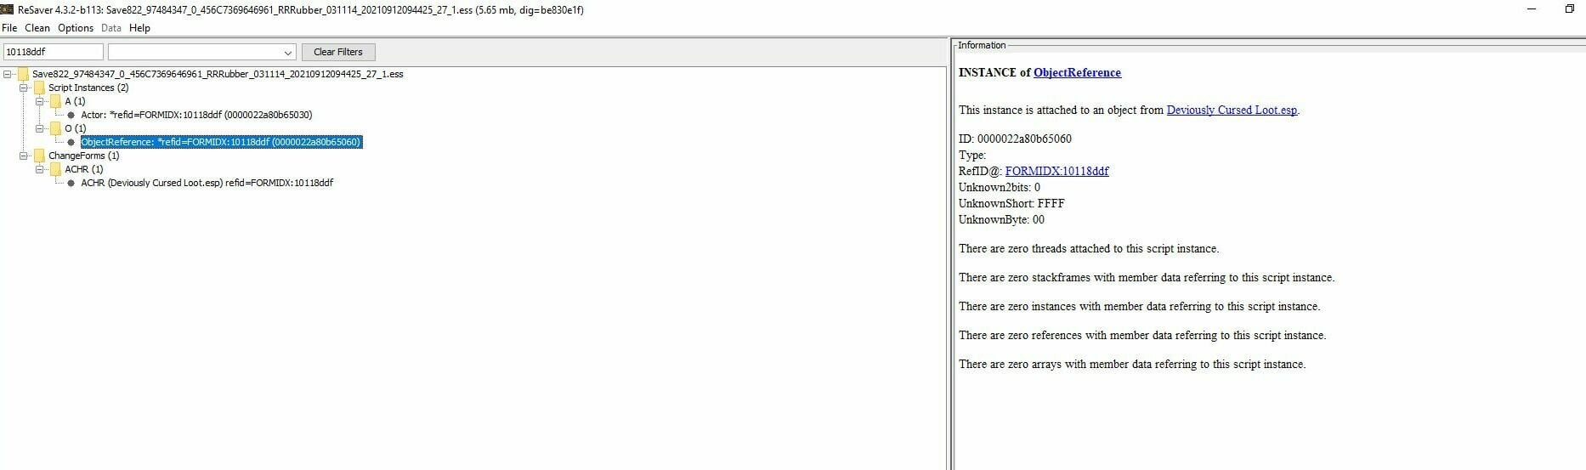Follow the FORMIDX:10118ddf RefID link
The height and width of the screenshot is (470, 1586).
pos(1056,171)
